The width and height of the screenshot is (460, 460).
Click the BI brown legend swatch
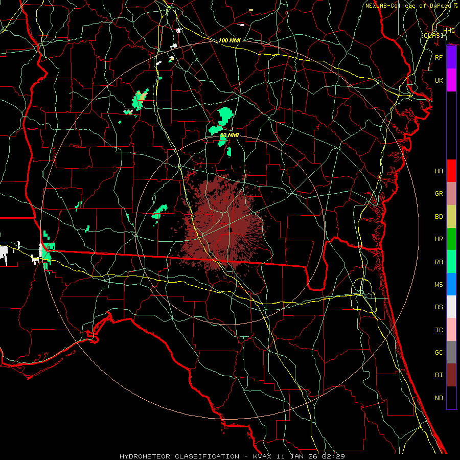(x=451, y=375)
